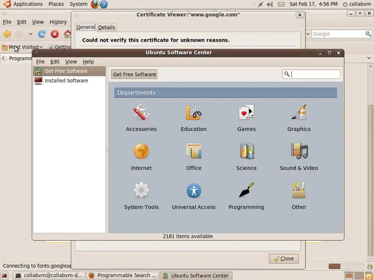Open the Programming department
374x280 pixels.
tap(247, 196)
